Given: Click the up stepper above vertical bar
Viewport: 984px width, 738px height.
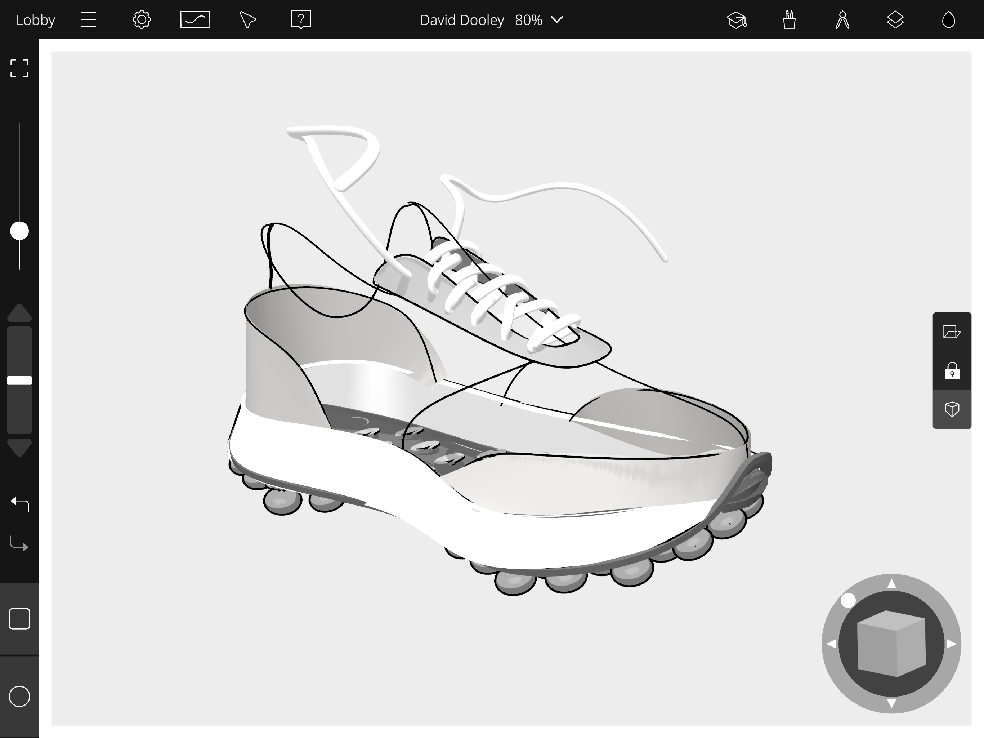Looking at the screenshot, I should coord(19,313).
